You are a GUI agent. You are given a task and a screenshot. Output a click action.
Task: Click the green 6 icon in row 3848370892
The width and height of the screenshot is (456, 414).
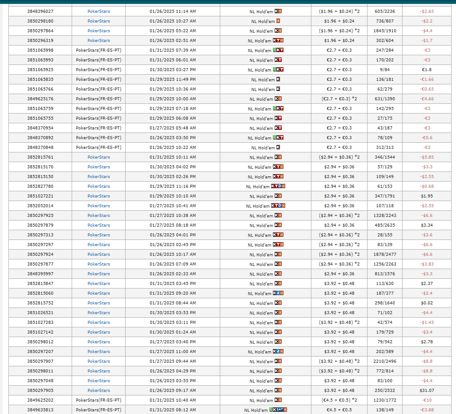point(275,137)
